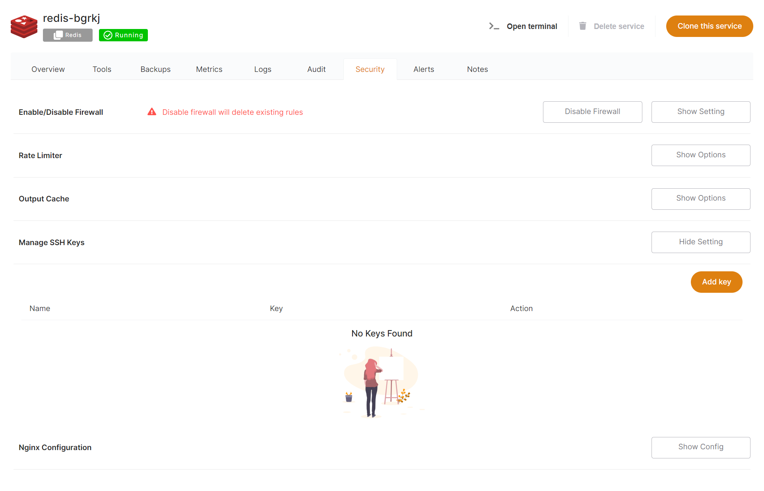Show the firewall setting

pyautogui.click(x=700, y=112)
